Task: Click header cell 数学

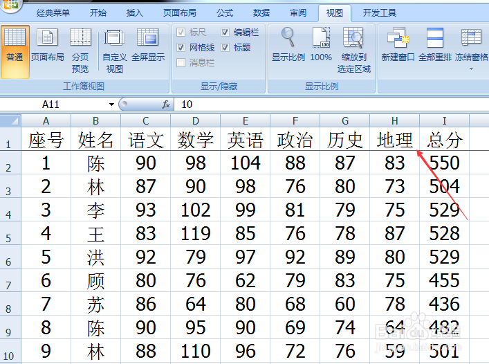Action: pyautogui.click(x=196, y=139)
